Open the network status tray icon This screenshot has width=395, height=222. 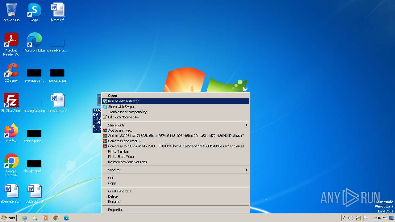point(358,218)
